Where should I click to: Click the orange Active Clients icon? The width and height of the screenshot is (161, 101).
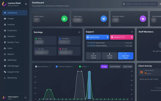[141, 72]
